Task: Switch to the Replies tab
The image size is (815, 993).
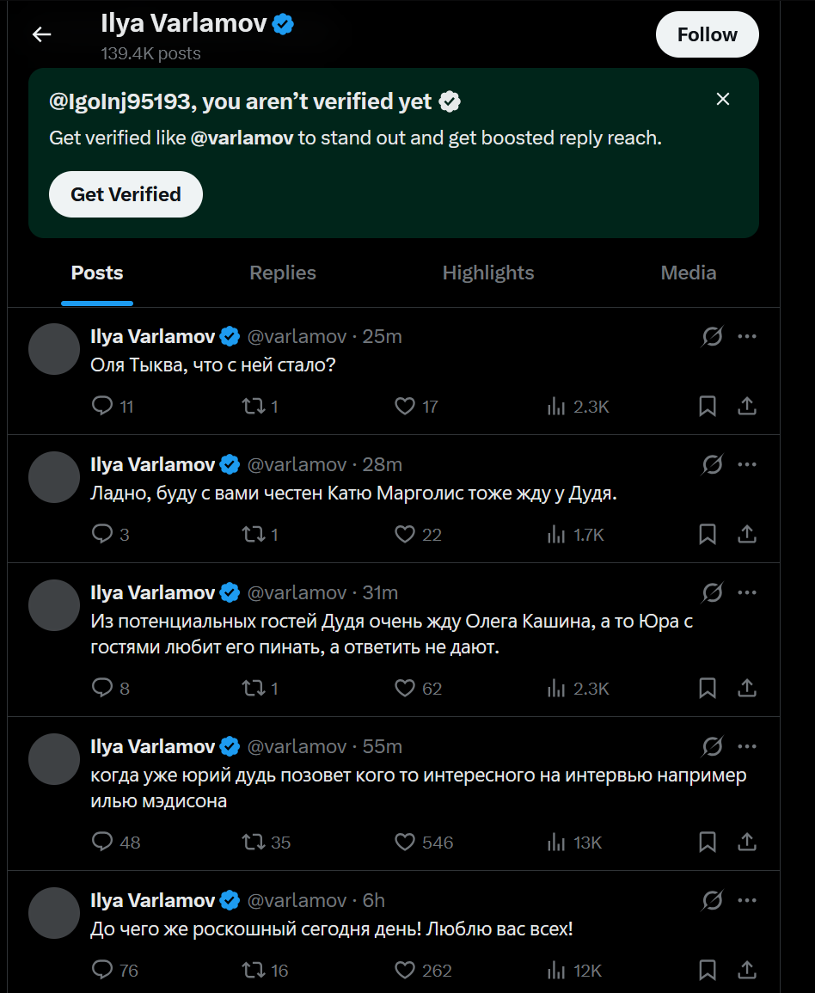Action: click(283, 273)
